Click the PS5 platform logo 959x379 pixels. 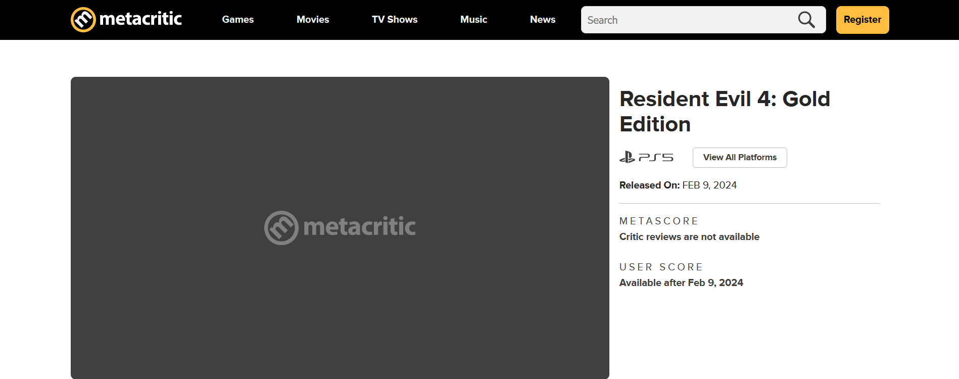click(x=646, y=157)
